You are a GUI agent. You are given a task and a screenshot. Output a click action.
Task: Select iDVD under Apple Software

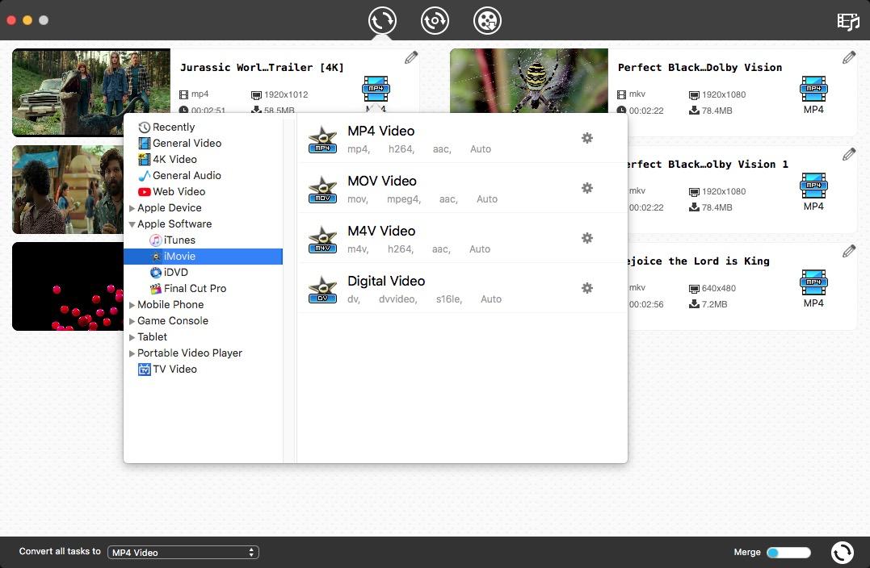pyautogui.click(x=169, y=272)
